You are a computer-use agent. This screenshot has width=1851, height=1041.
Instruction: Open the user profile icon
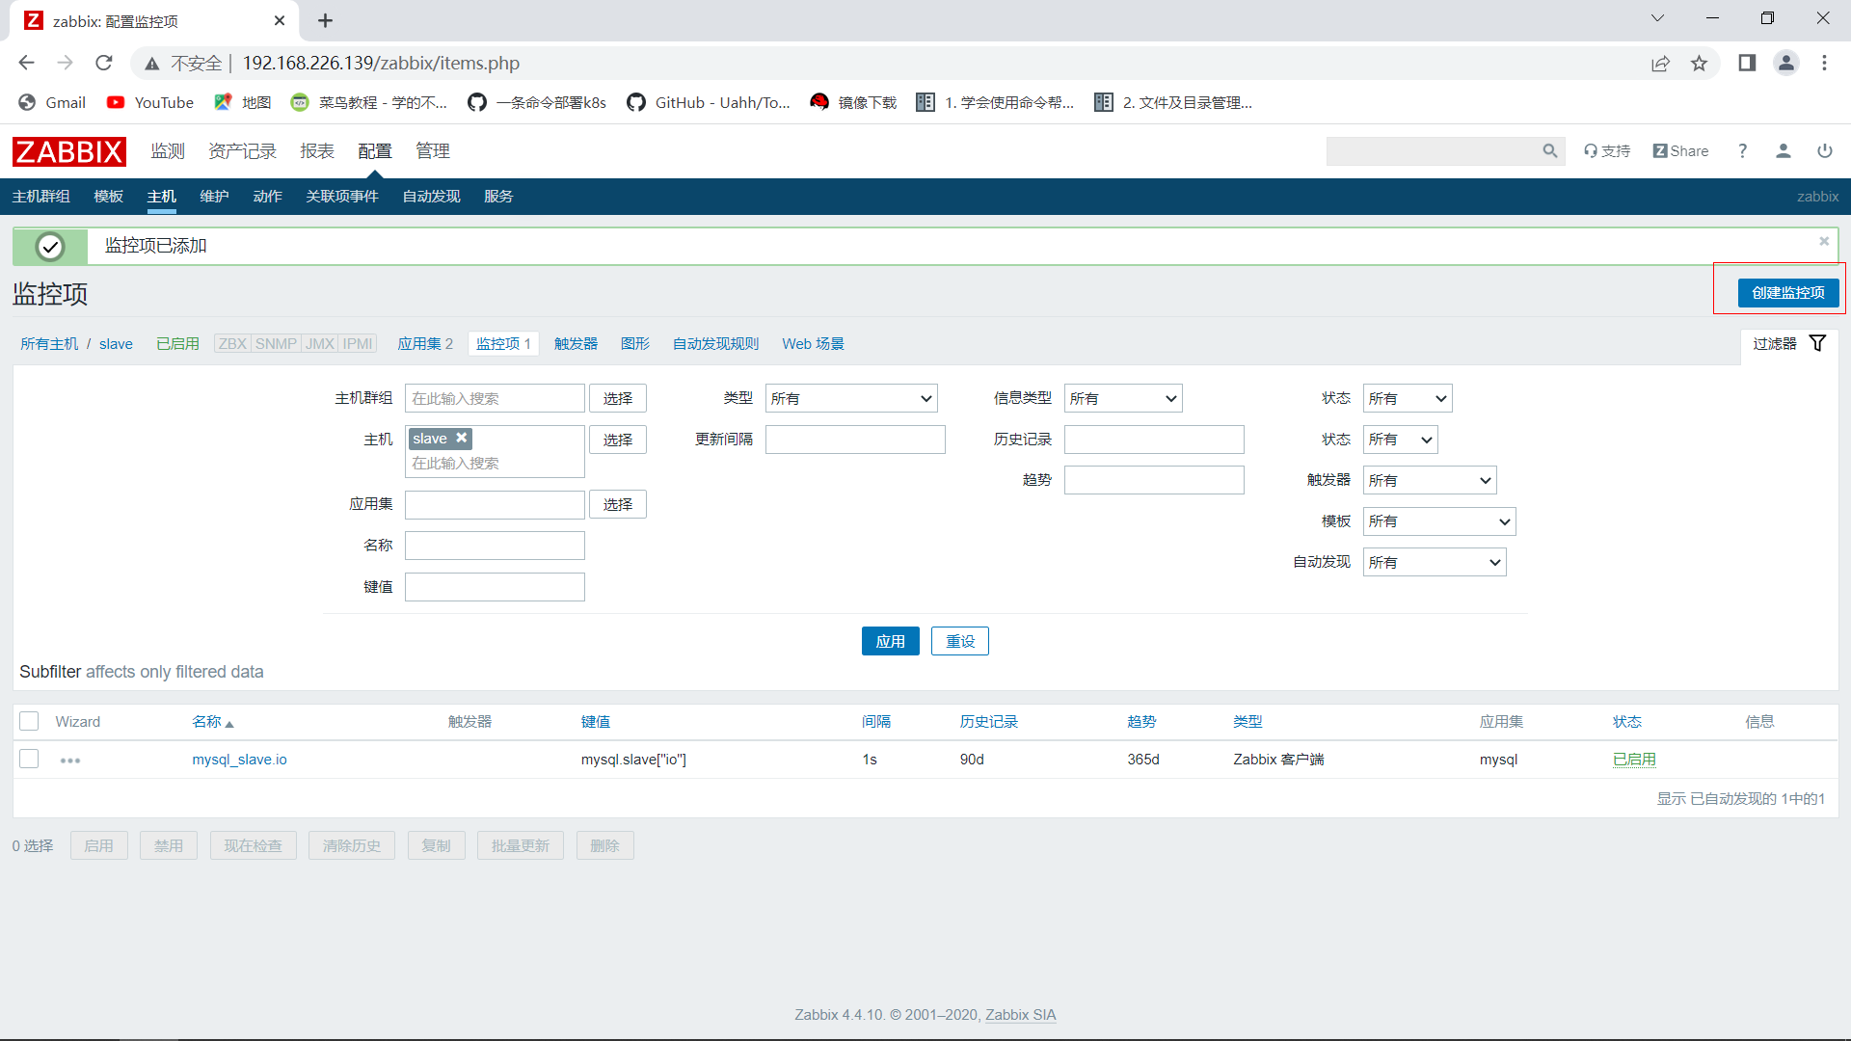[1783, 151]
